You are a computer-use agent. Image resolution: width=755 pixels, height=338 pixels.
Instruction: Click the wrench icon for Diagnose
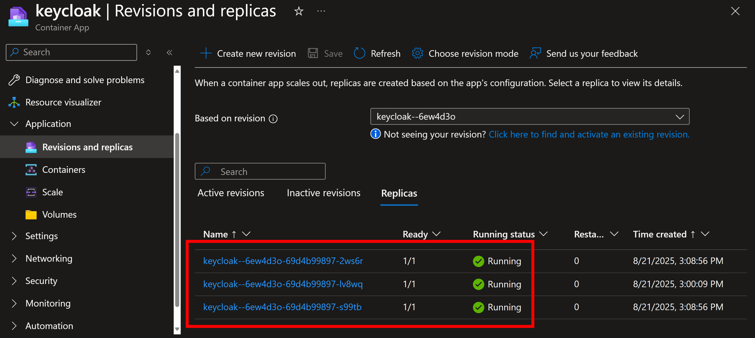(14, 80)
